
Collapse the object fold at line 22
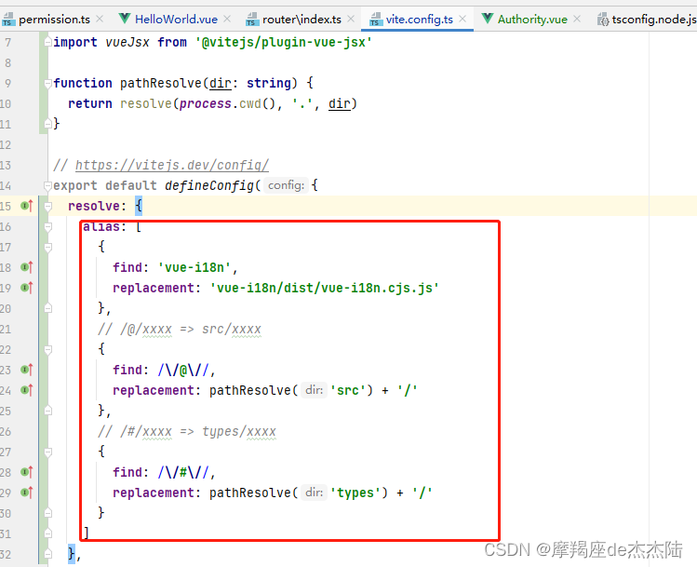tap(48, 349)
